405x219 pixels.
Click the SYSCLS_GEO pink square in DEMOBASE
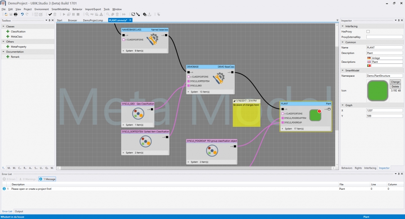[x=189, y=86]
